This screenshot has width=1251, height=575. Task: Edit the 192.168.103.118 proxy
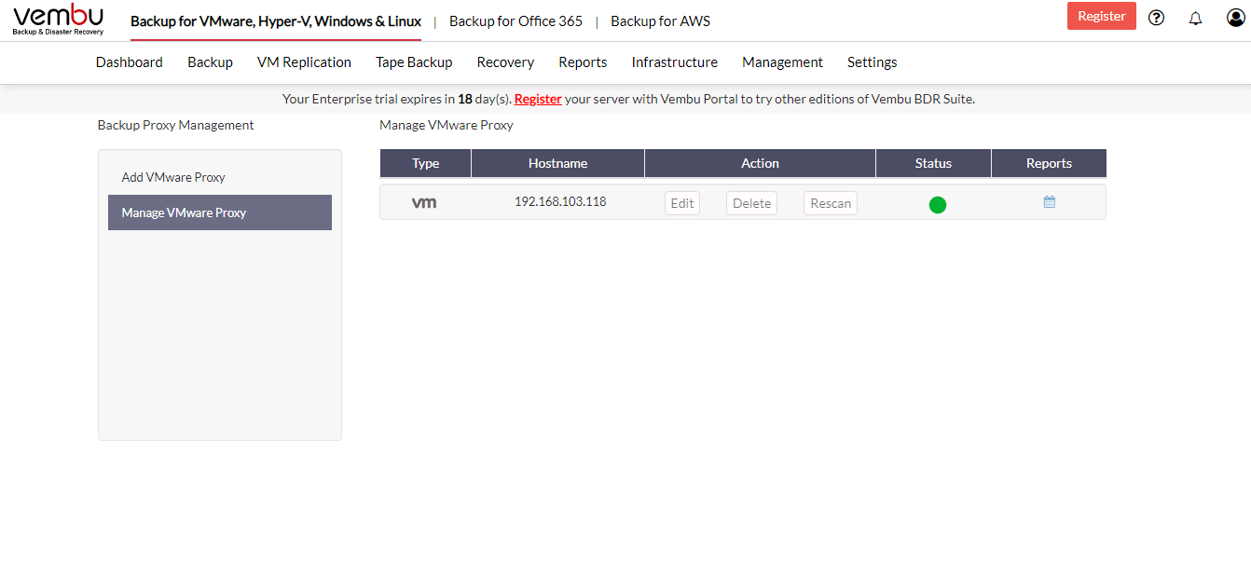coord(682,203)
